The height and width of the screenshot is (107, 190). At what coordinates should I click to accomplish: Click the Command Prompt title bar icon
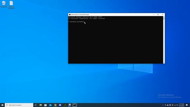pyautogui.click(x=70, y=15)
